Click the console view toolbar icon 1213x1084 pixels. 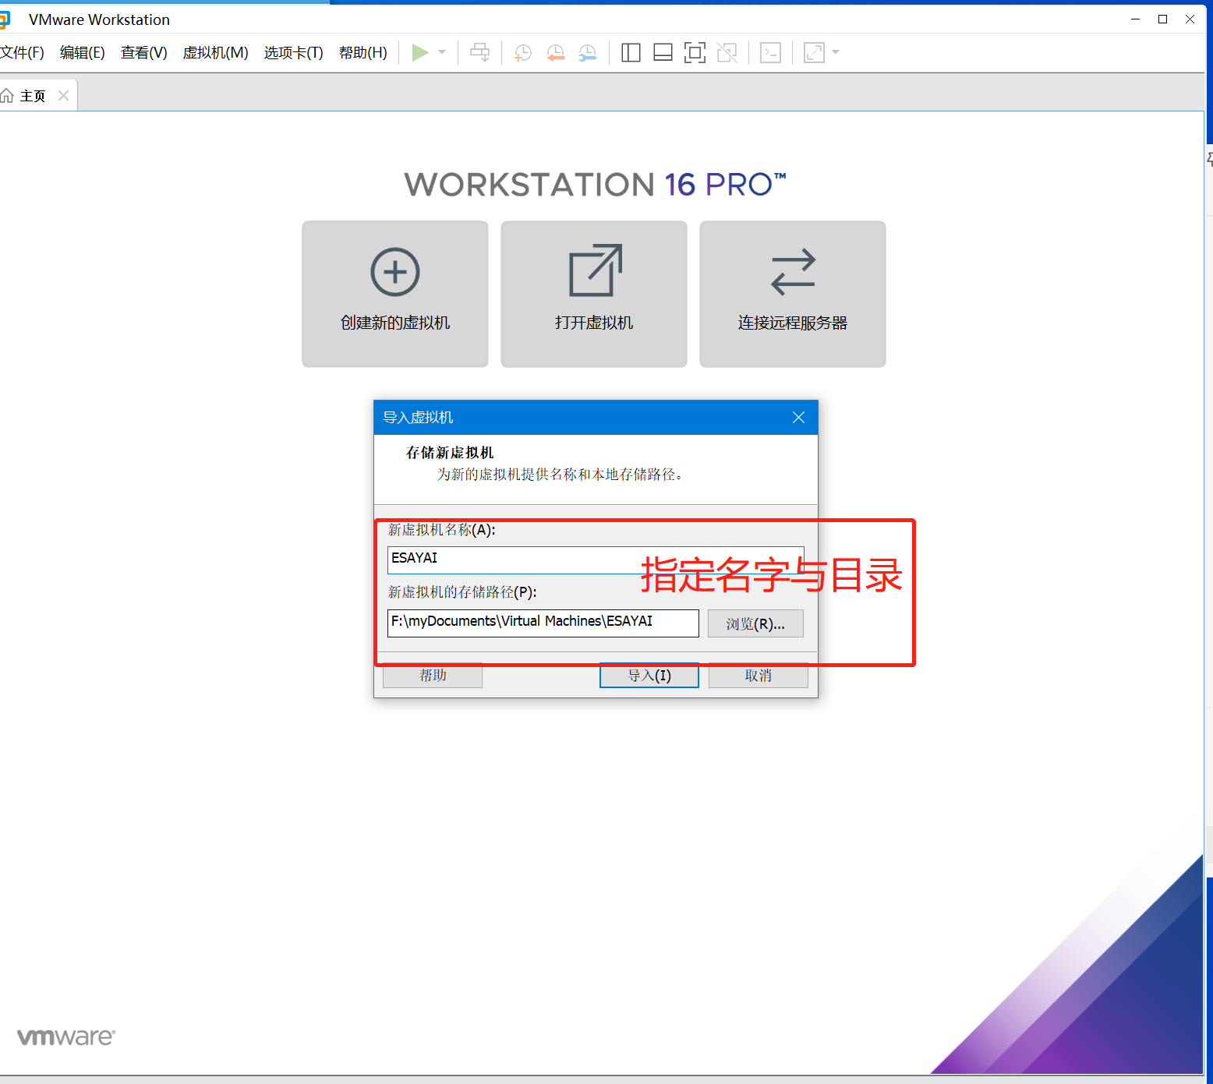[770, 52]
